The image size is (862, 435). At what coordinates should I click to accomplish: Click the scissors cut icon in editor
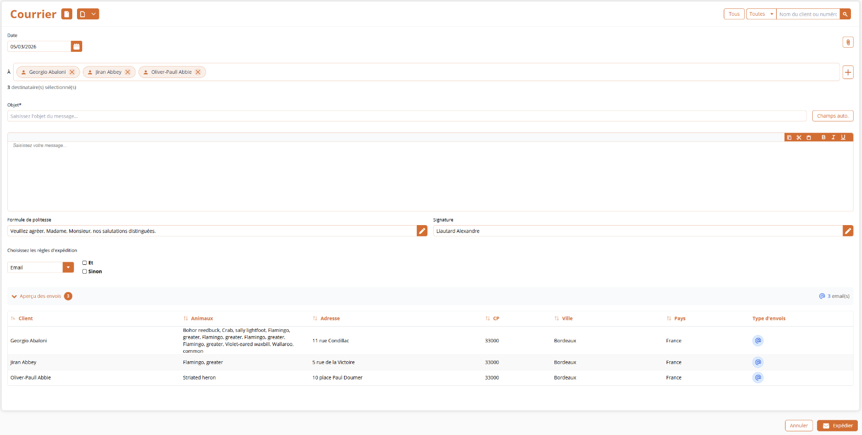pos(799,138)
